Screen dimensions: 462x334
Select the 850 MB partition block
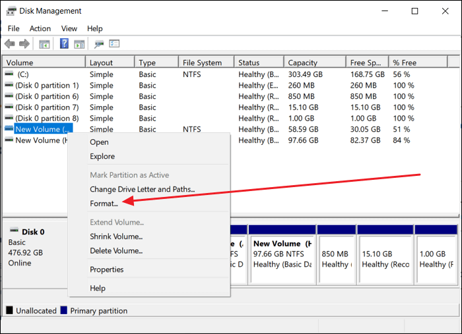point(336,254)
